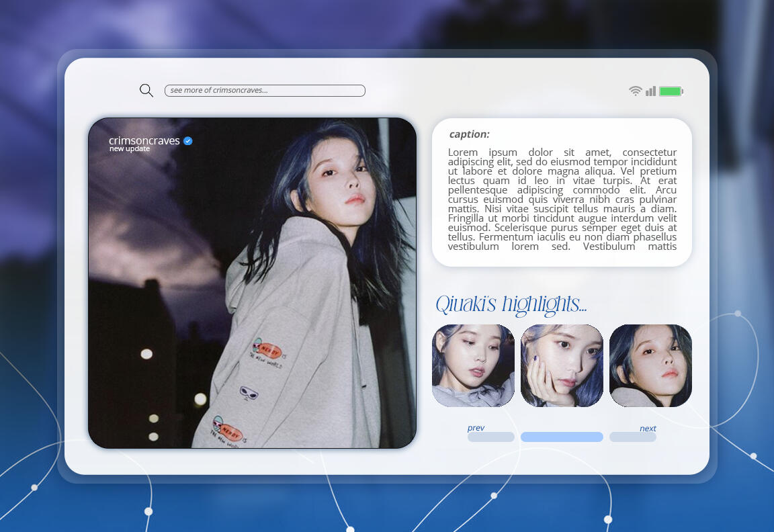Select the highlighted blue center pager bar

pyautogui.click(x=562, y=437)
